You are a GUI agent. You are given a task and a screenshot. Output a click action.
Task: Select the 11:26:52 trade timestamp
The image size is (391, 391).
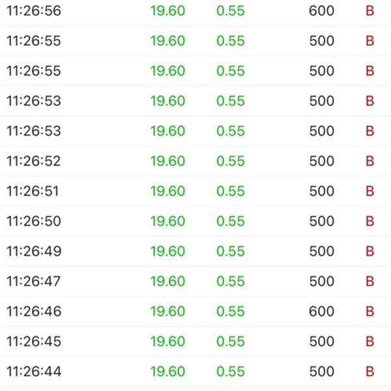[x=34, y=161]
